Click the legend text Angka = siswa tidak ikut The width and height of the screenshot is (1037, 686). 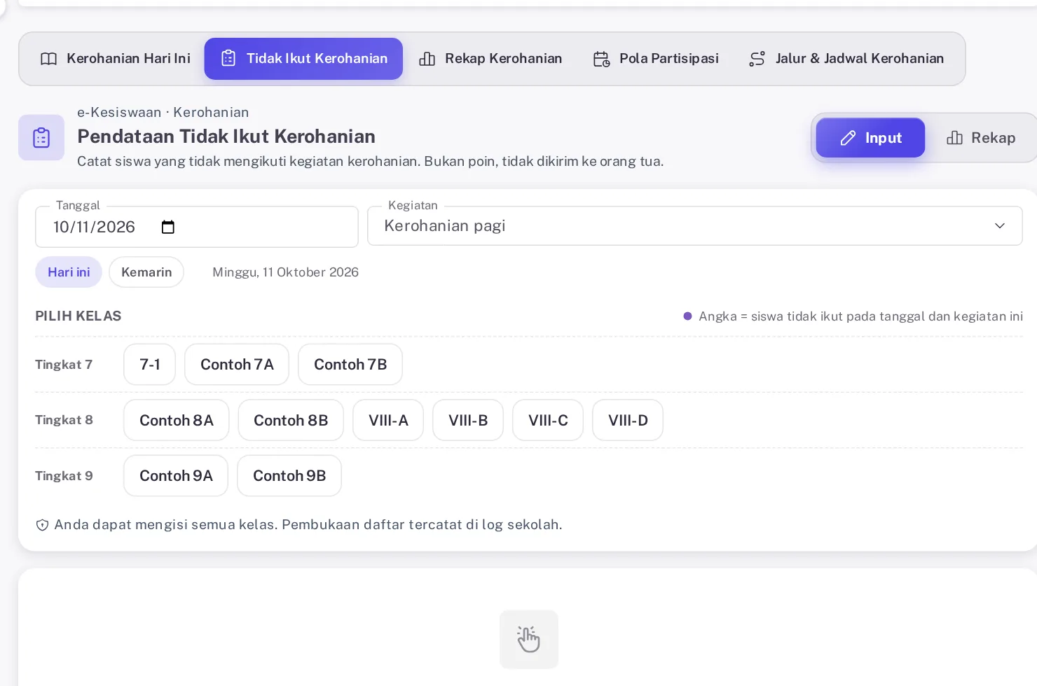pyautogui.click(x=861, y=316)
